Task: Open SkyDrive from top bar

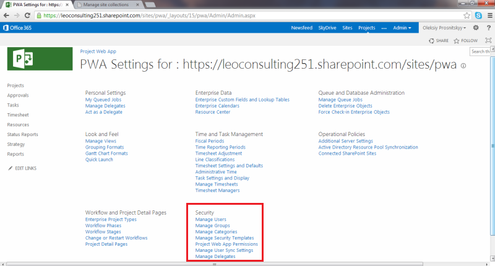Action: click(x=327, y=28)
